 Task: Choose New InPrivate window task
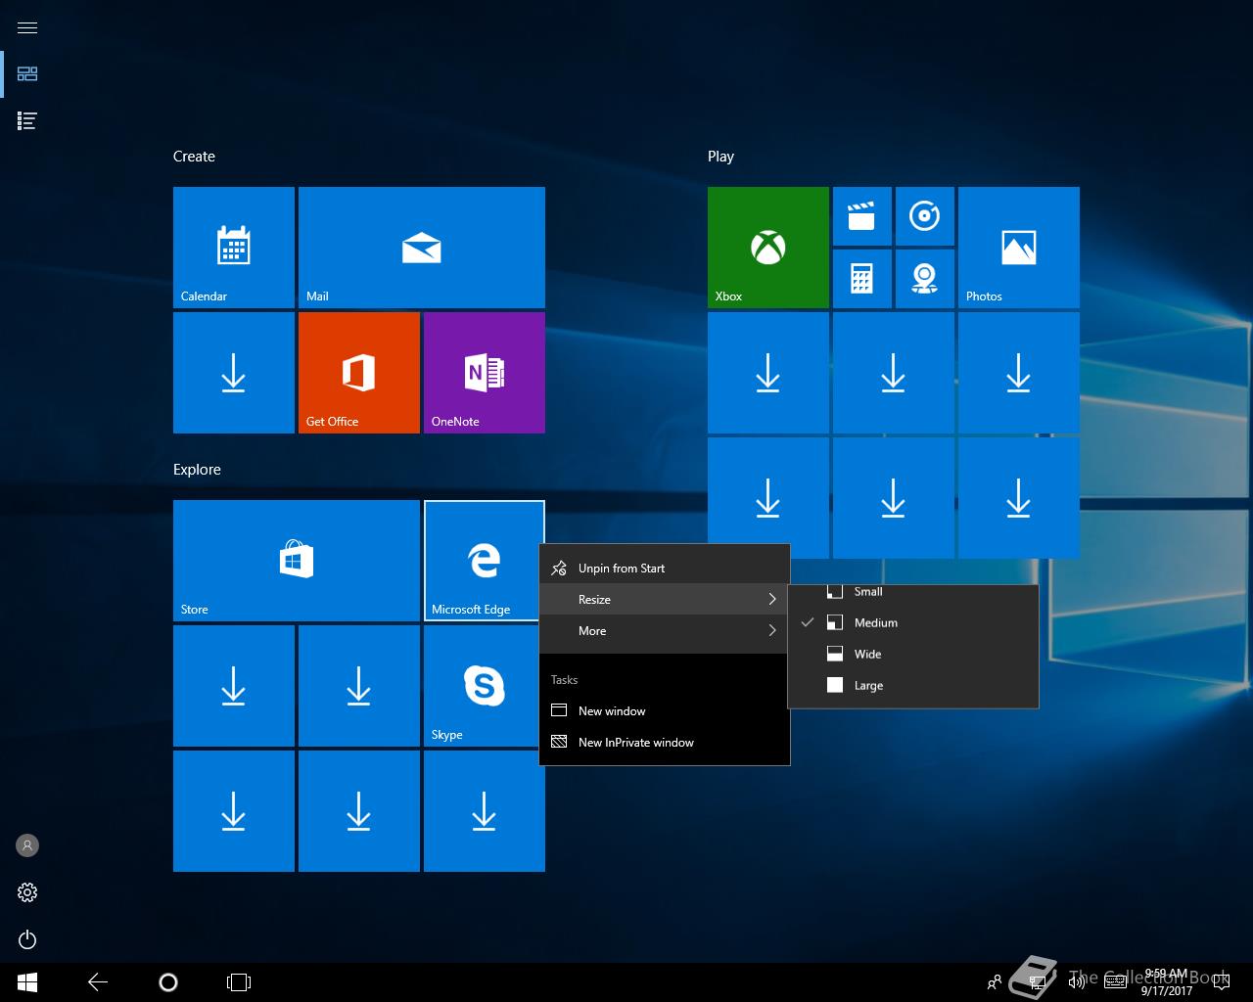665,743
